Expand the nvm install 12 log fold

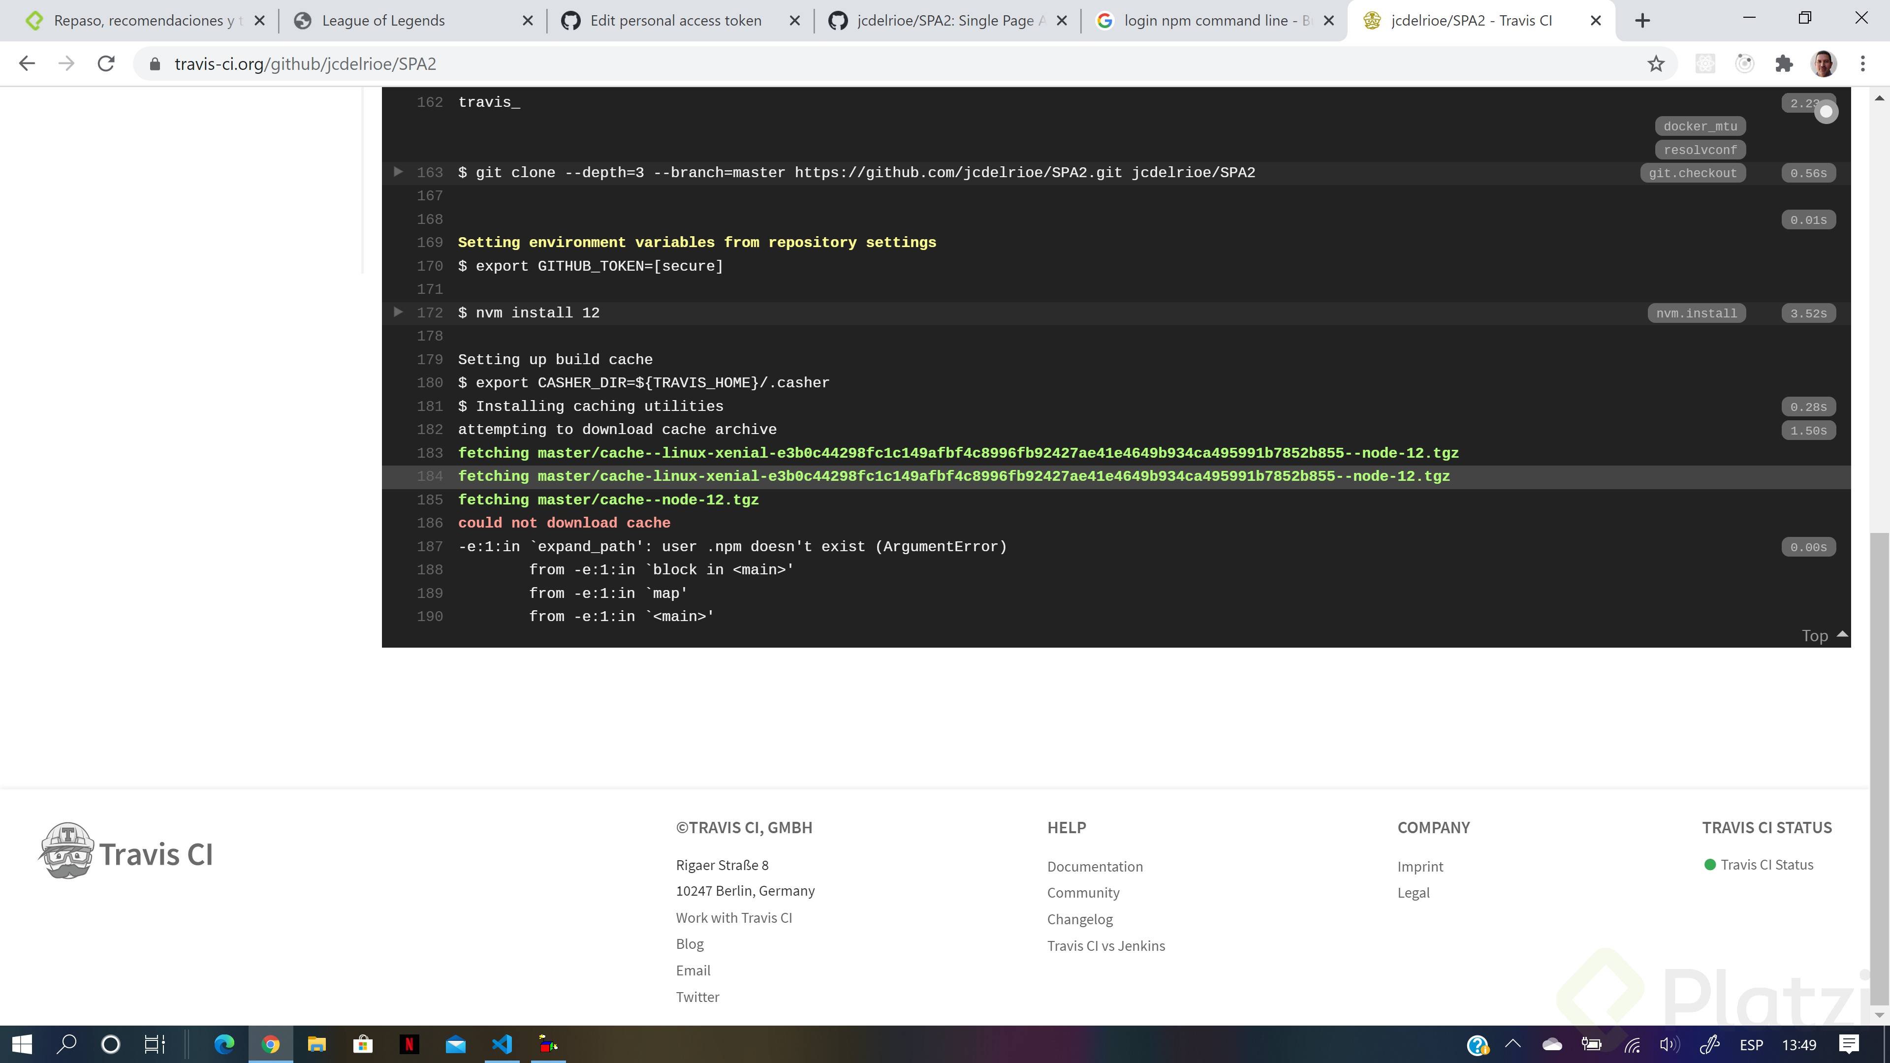(x=398, y=312)
